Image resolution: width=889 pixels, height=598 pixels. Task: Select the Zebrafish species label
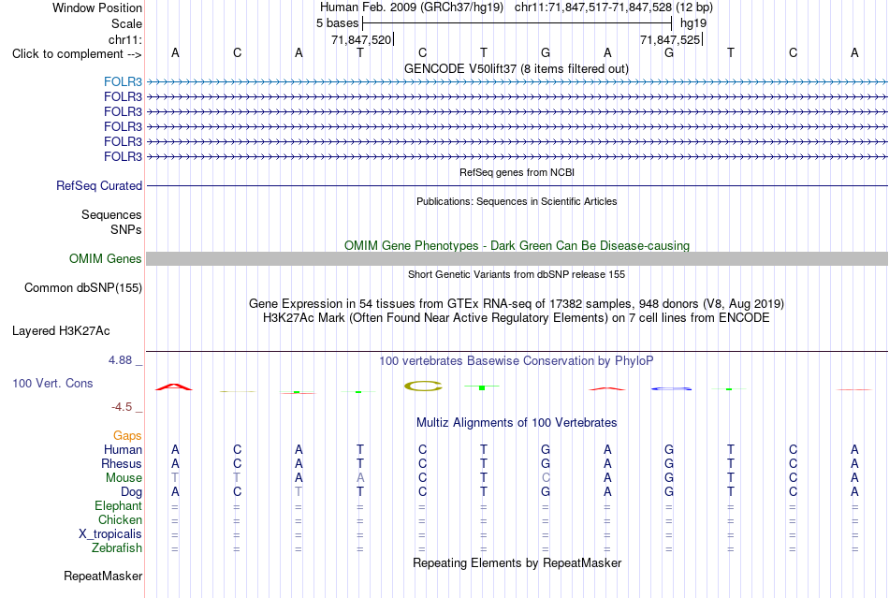[117, 548]
